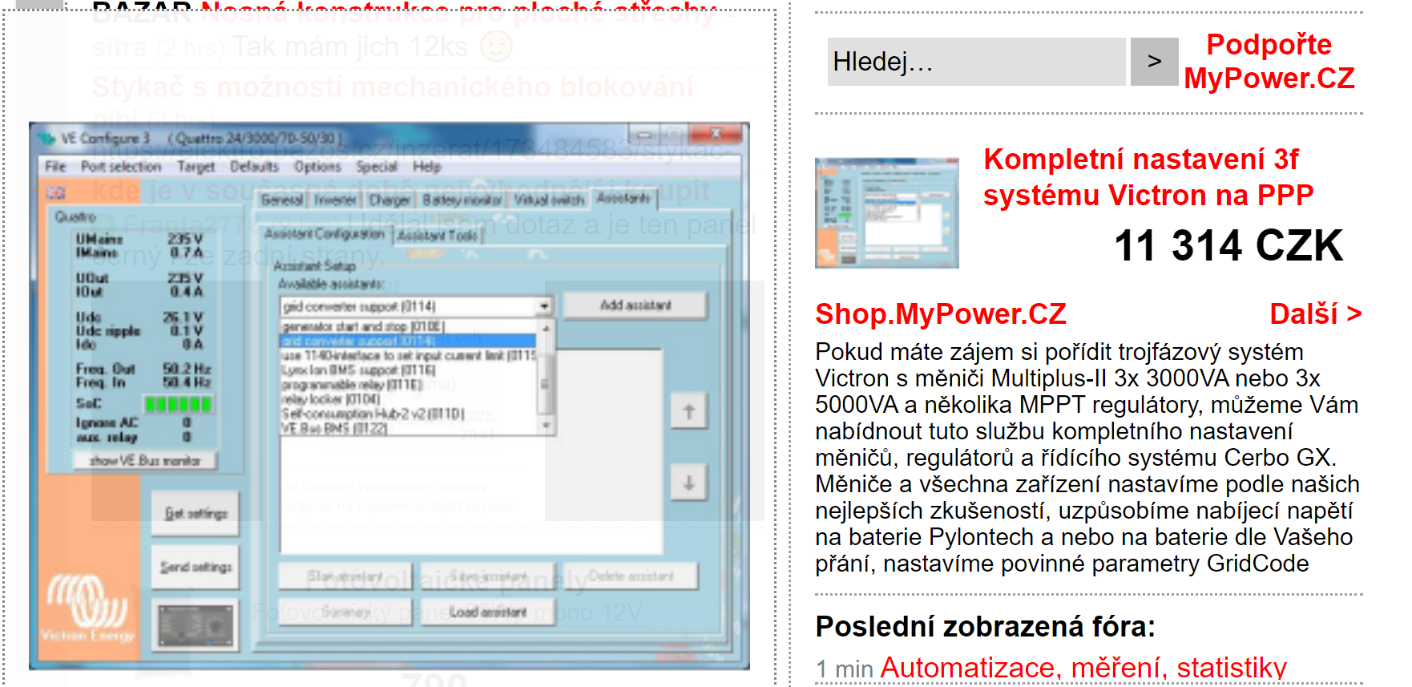Click the language flag icon below the File menu
The width and height of the screenshot is (1412, 687).
pyautogui.click(x=55, y=192)
